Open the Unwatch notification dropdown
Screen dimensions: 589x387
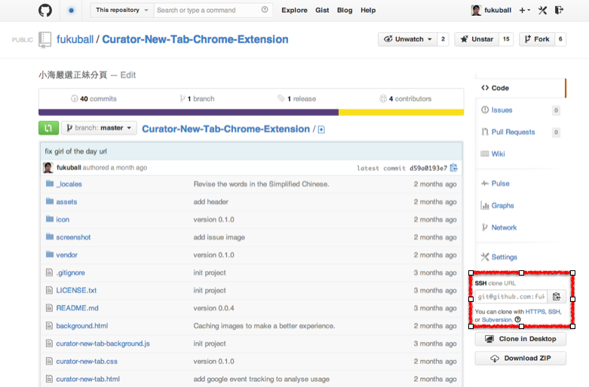pos(407,39)
